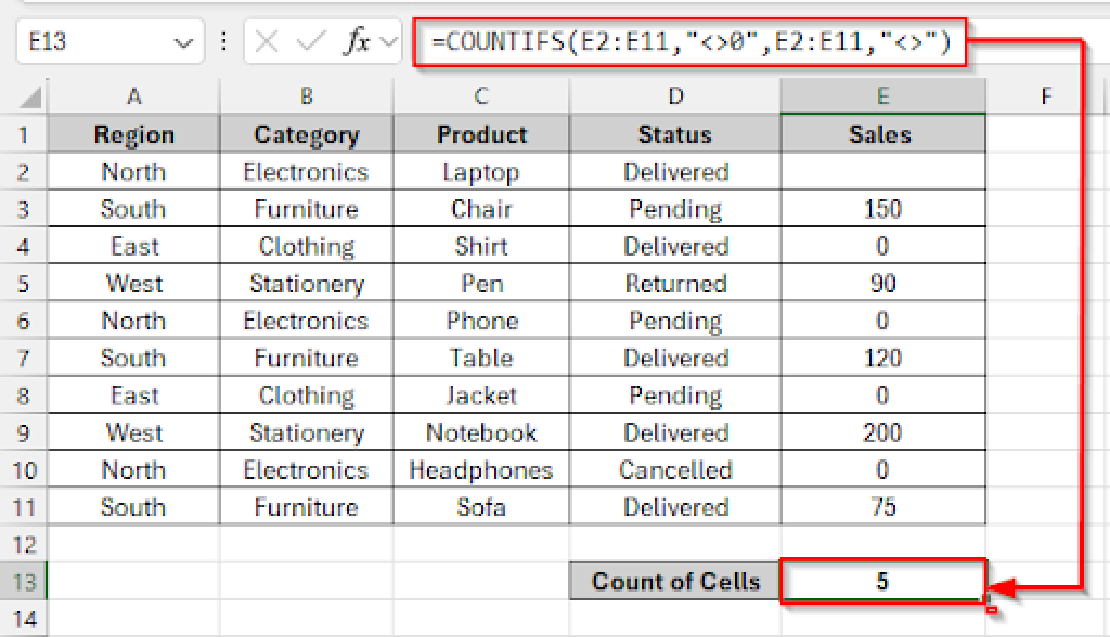Select row header 13
Viewport: 1110px width, 637px height.
pos(23,581)
